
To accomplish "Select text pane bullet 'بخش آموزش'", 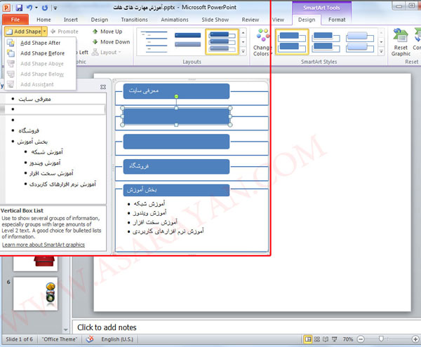I will [32, 142].
